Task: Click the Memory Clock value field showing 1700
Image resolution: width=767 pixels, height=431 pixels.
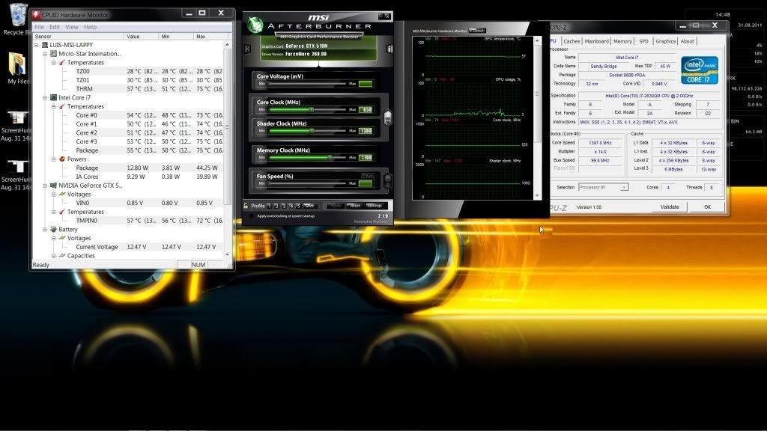Action: [366, 157]
